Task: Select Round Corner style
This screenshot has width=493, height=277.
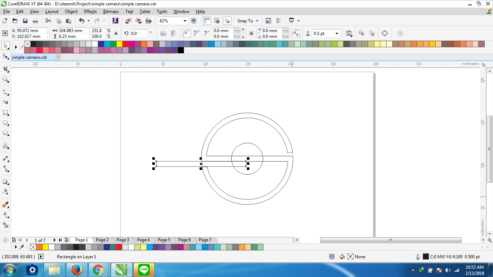Action: [x=187, y=34]
